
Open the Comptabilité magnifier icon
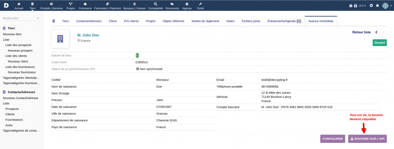[155, 4]
